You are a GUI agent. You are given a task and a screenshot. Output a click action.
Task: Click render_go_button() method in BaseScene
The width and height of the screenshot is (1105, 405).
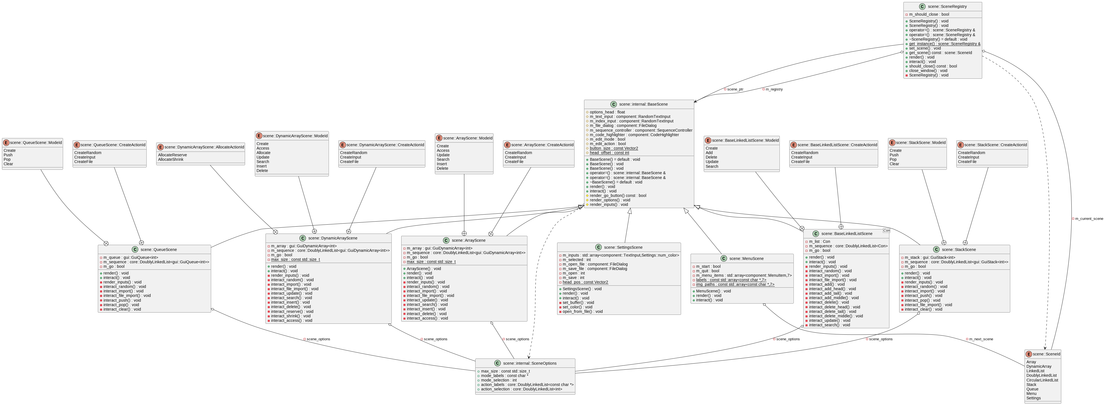(617, 195)
